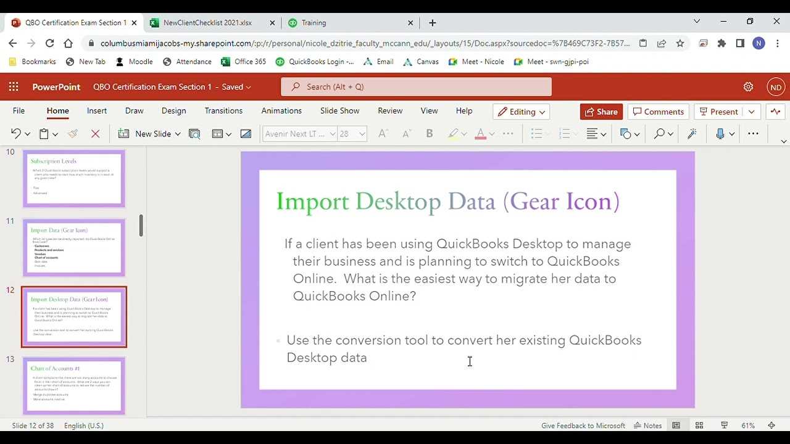This screenshot has width=790, height=444.
Task: Click Give Feedback to Microsoft
Action: point(583,425)
